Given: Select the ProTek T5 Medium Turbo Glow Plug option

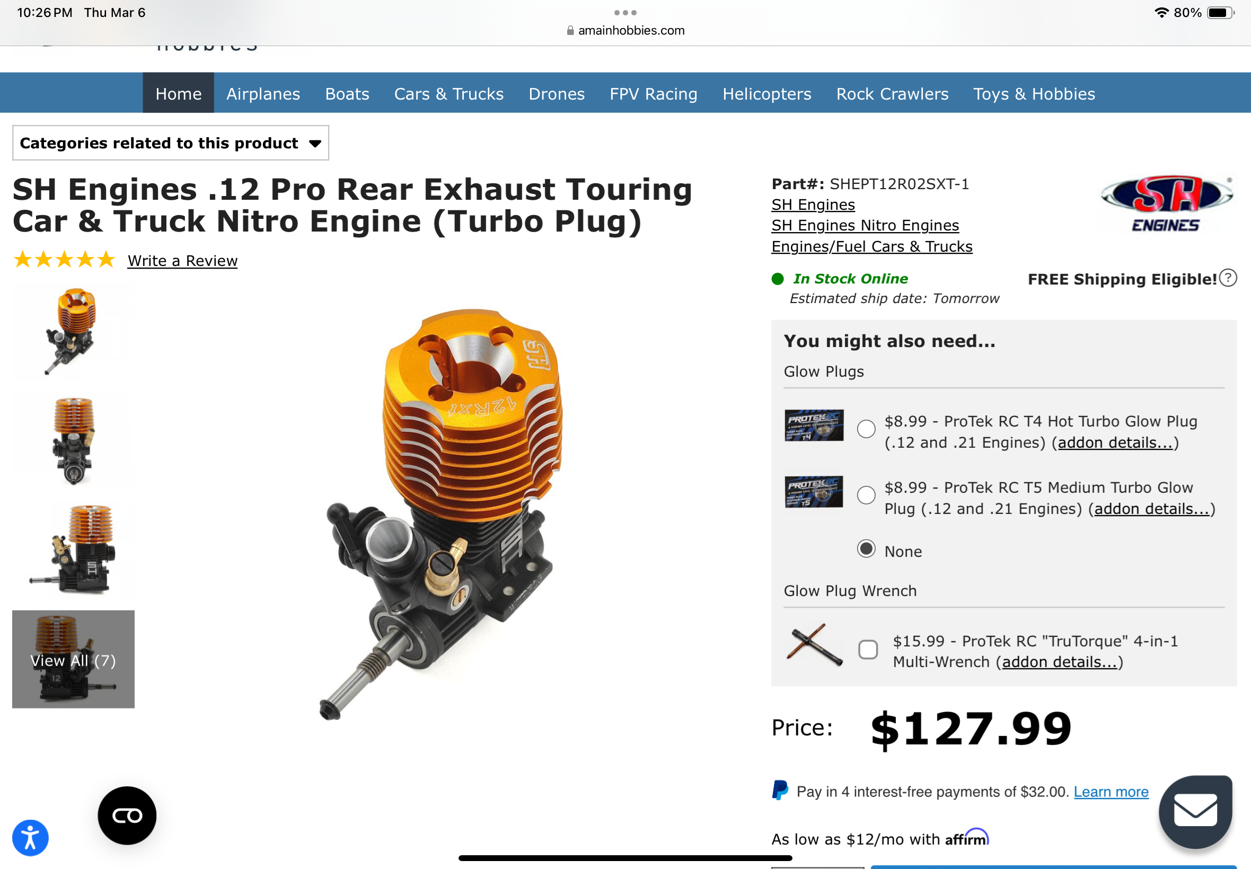Looking at the screenshot, I should tap(866, 495).
